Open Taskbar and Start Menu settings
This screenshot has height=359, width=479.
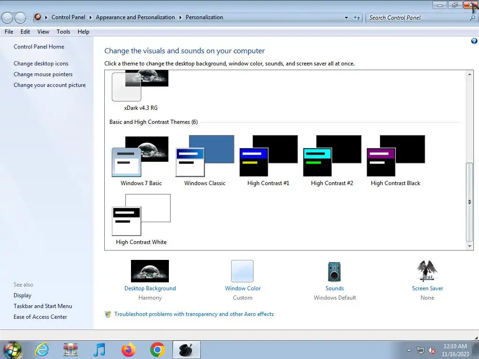[43, 306]
